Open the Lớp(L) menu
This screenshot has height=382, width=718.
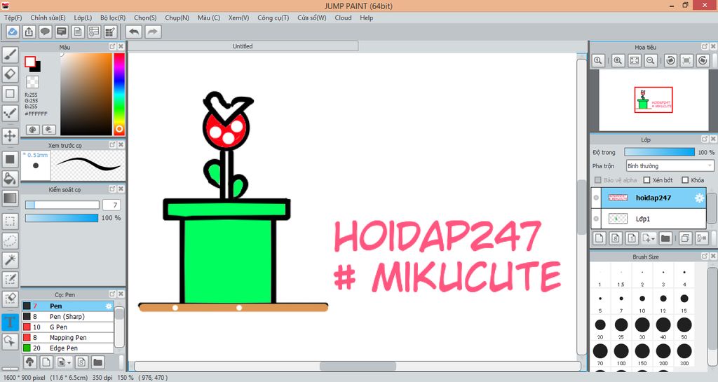tap(83, 18)
